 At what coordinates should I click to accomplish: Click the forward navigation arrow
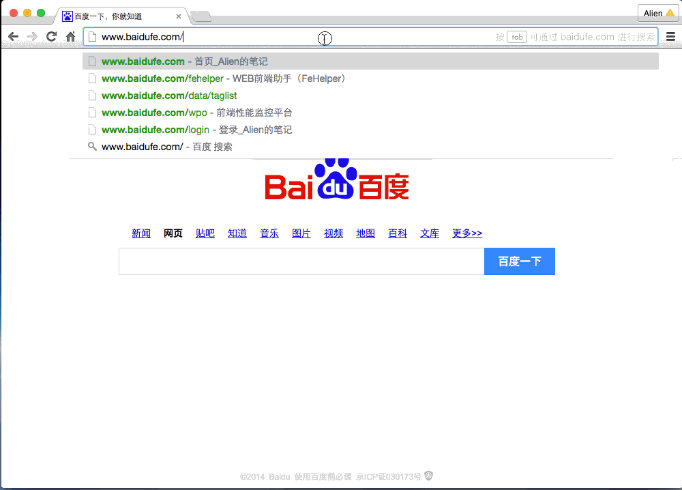pos(32,37)
